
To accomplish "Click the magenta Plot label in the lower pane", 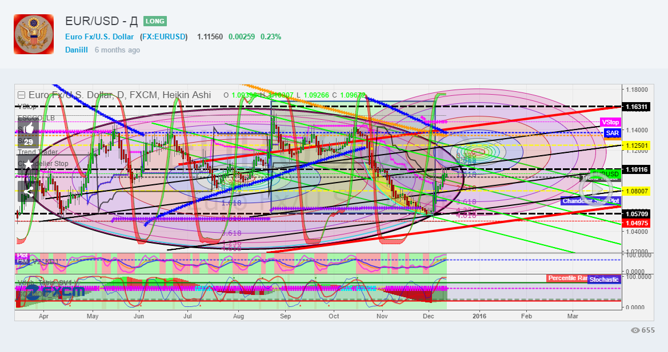I will 22,256.
